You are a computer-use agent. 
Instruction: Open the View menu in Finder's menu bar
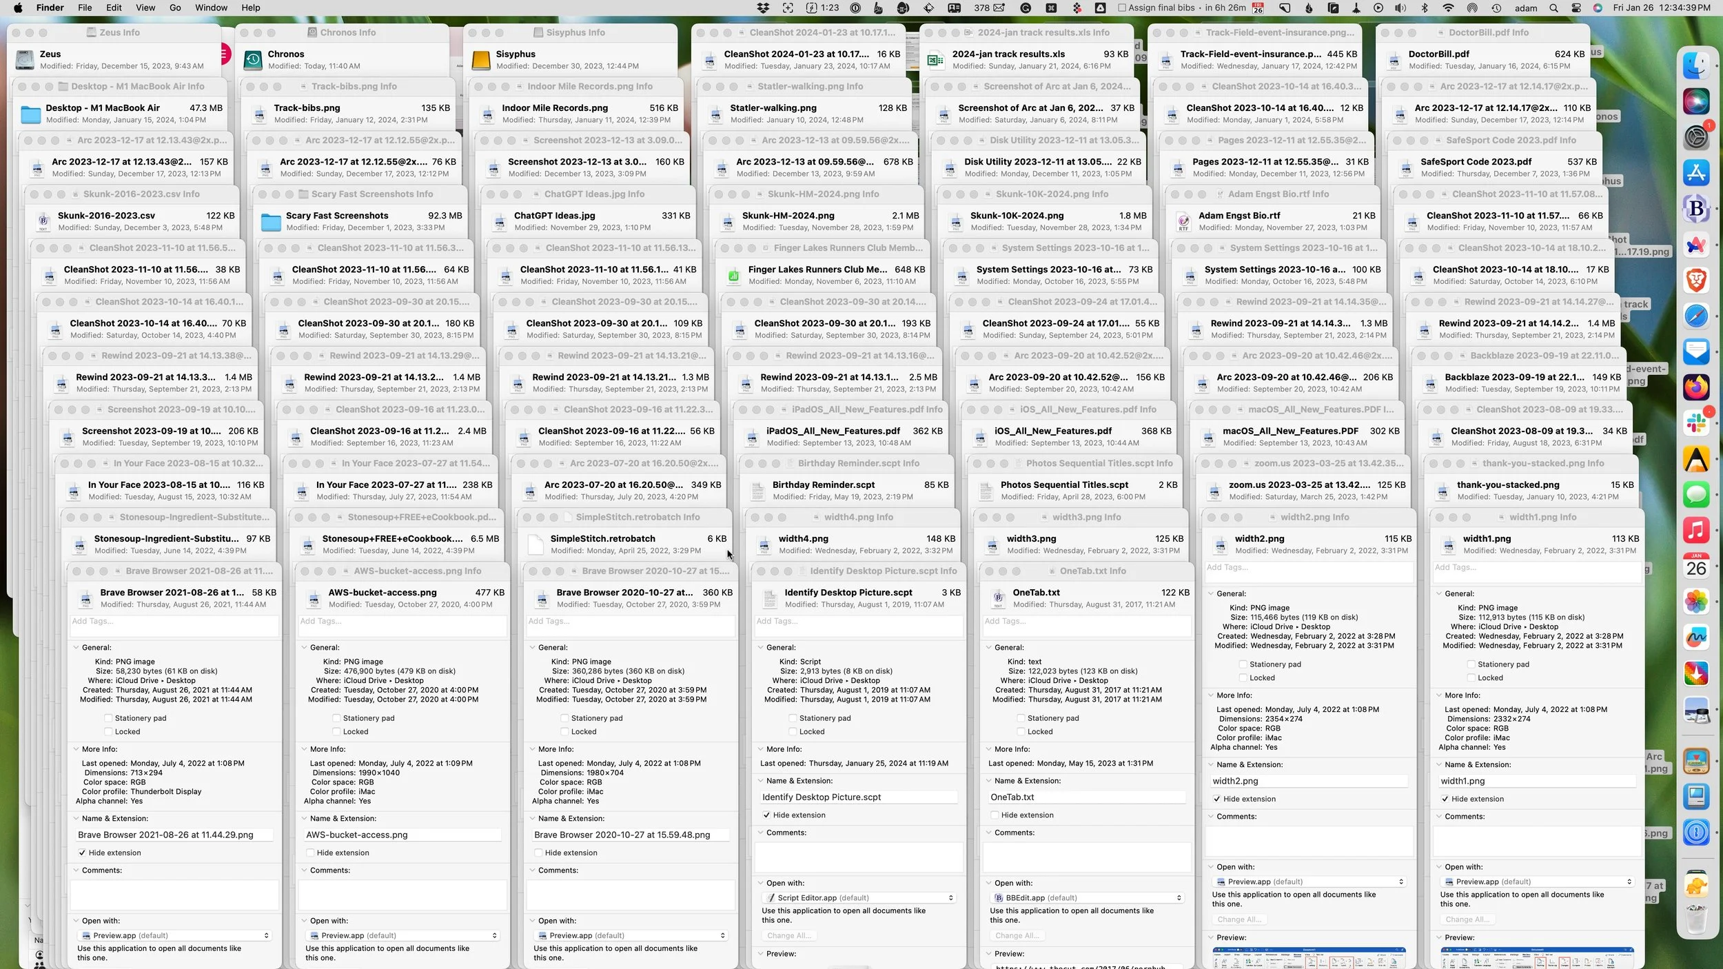[x=145, y=8]
